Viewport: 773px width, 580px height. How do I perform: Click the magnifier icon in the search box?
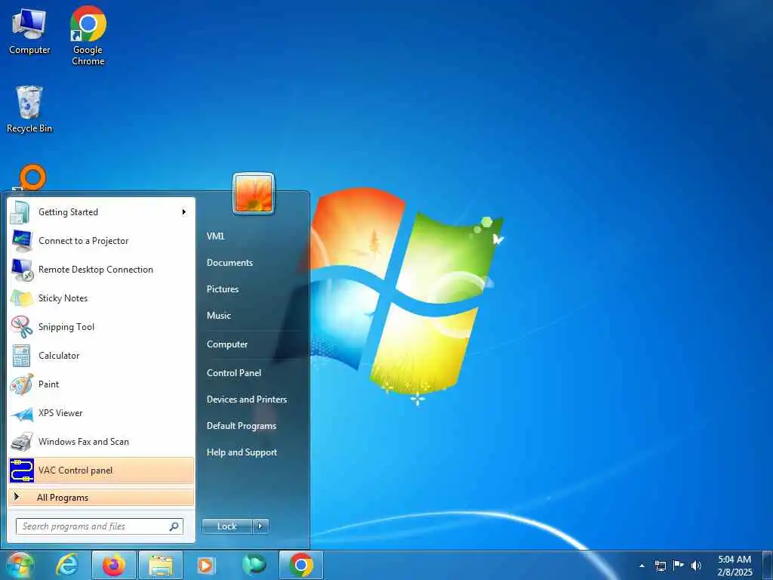pos(174,526)
